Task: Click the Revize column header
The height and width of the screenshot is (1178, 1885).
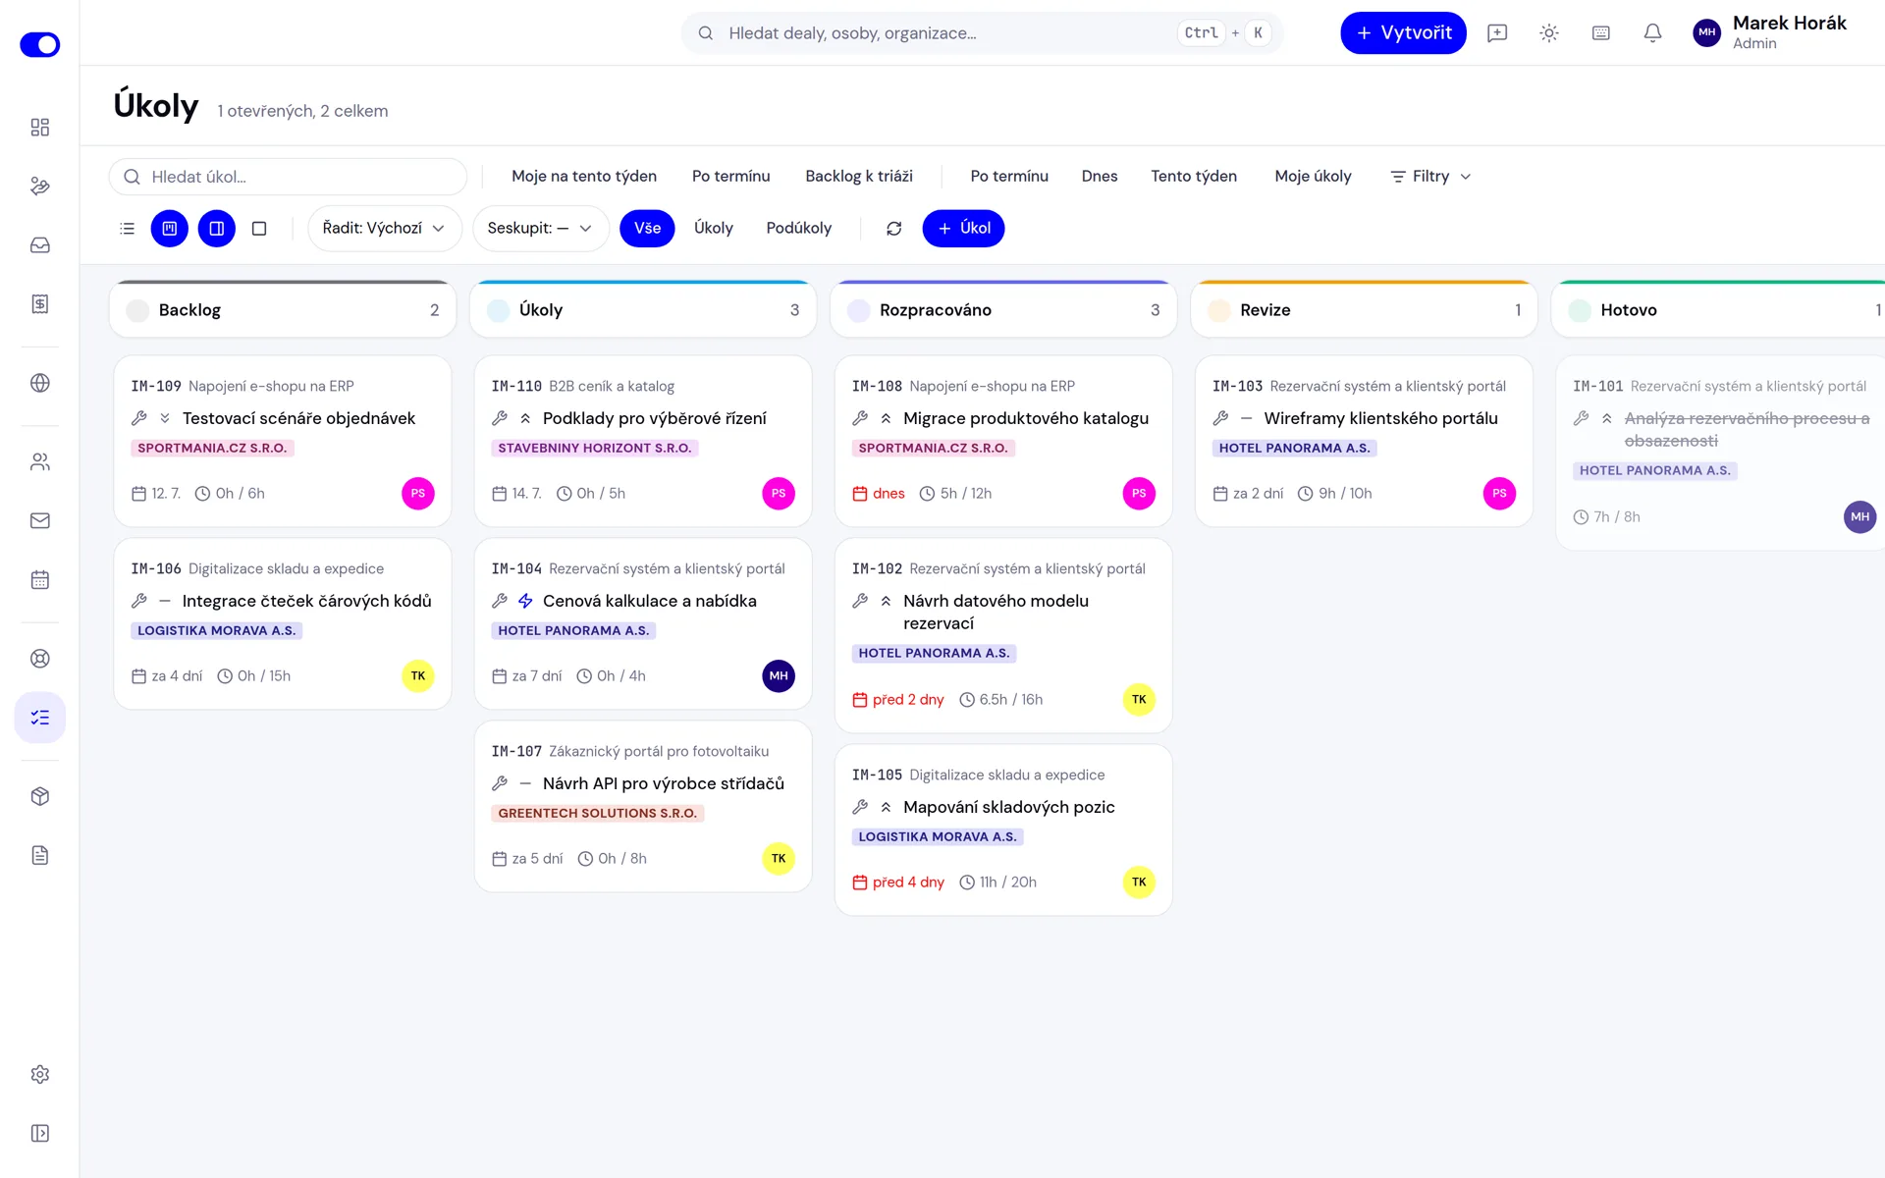Action: tap(1364, 310)
